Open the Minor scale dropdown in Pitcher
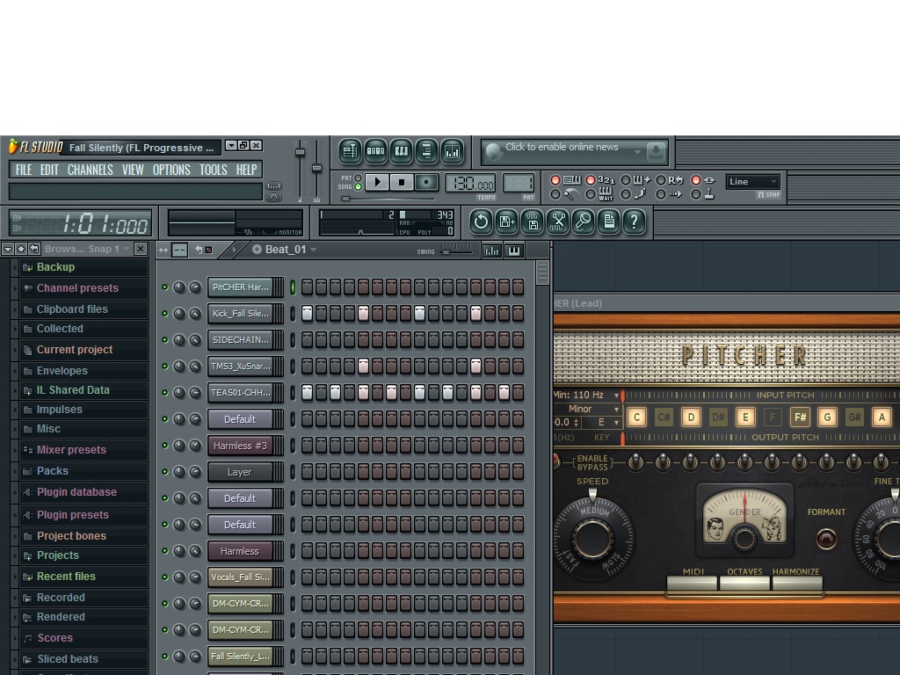The image size is (900, 675). (586, 410)
